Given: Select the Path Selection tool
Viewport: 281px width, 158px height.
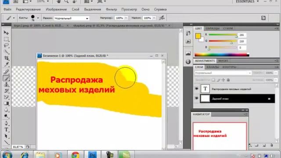Looking at the screenshot, I should 6,136.
